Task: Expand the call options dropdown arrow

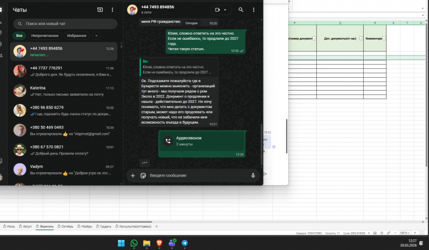Action: point(225,10)
